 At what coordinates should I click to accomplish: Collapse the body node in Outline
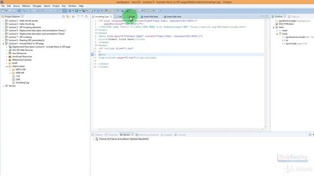[277, 34]
